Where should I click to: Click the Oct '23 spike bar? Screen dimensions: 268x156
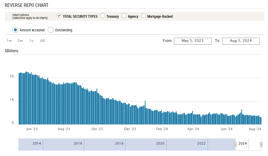(97, 107)
